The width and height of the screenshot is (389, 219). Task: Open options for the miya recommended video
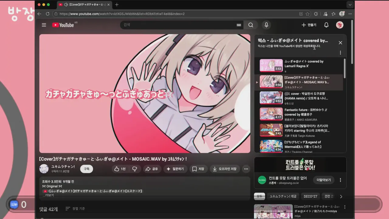[345, 207]
